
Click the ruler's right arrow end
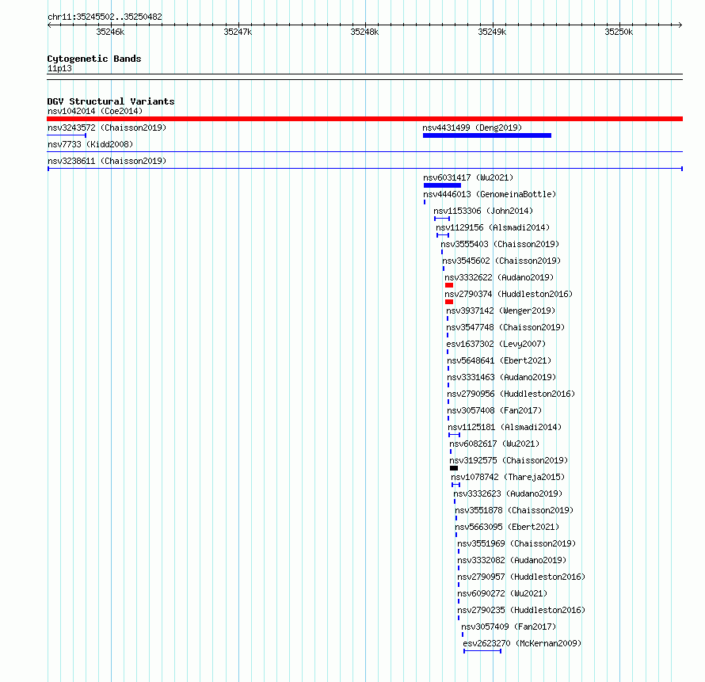click(x=680, y=25)
